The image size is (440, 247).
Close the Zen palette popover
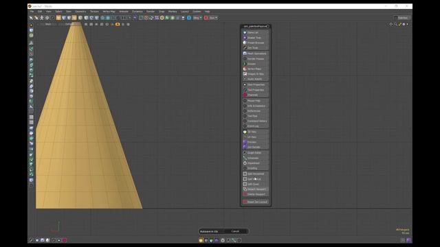(x=267, y=26)
